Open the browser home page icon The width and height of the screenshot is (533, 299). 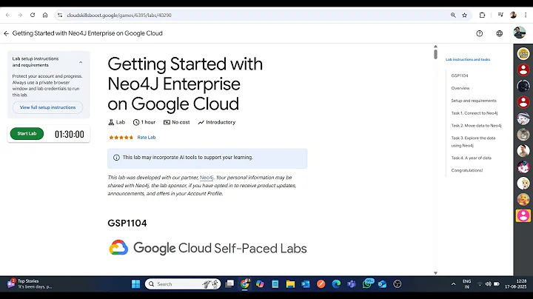(x=45, y=15)
